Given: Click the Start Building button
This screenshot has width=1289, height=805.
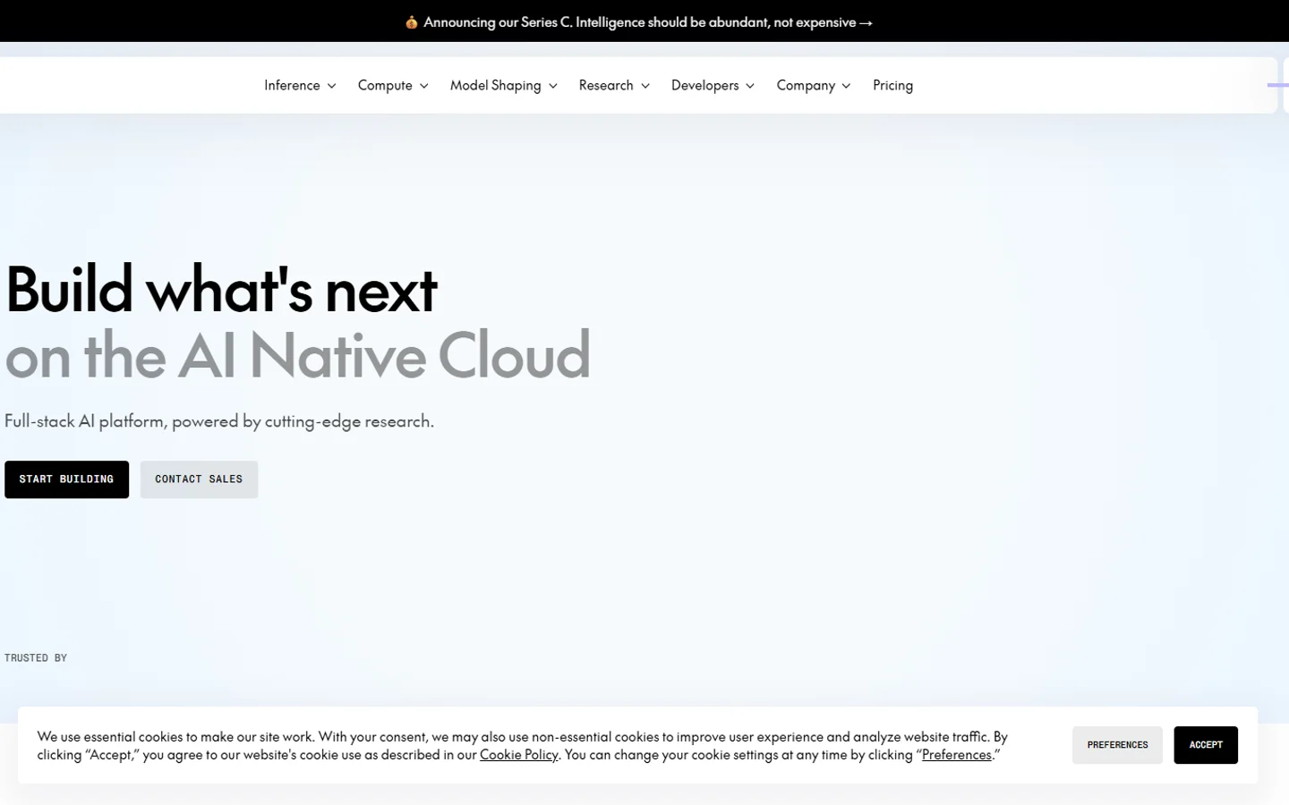Looking at the screenshot, I should point(66,479).
